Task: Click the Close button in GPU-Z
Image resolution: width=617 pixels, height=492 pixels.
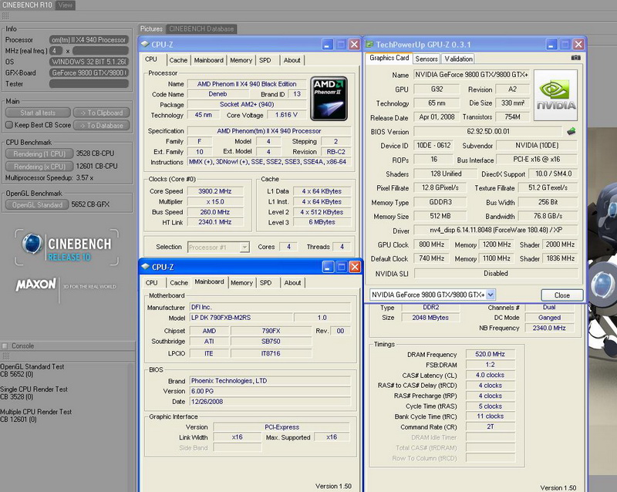Action: 561,295
